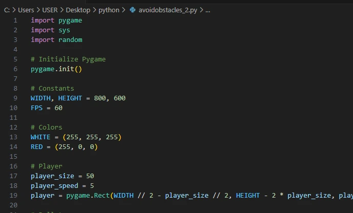This screenshot has height=213, width=353.
Task: Select 'avoidobstacles_2.py' in the breadcrumb
Action: [x=168, y=10]
